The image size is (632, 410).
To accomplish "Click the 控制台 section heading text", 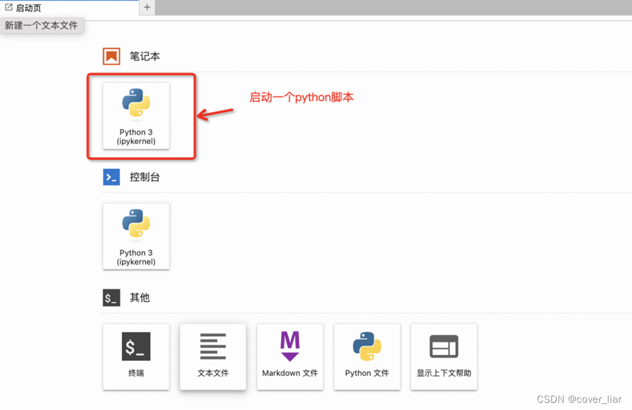I will 144,177.
